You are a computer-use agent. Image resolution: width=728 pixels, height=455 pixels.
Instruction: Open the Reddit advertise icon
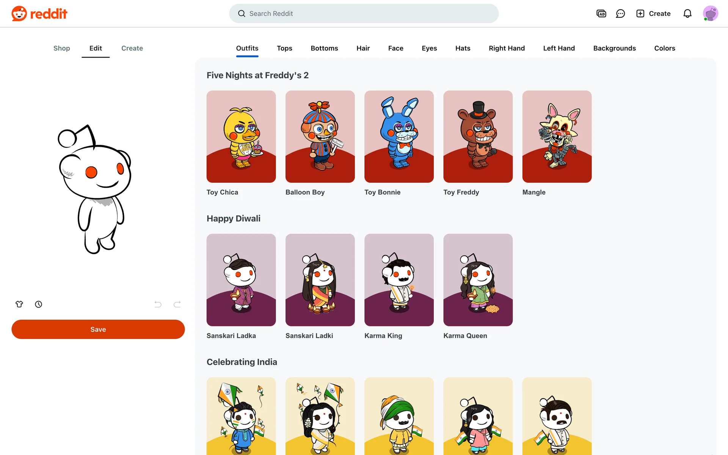click(x=601, y=14)
